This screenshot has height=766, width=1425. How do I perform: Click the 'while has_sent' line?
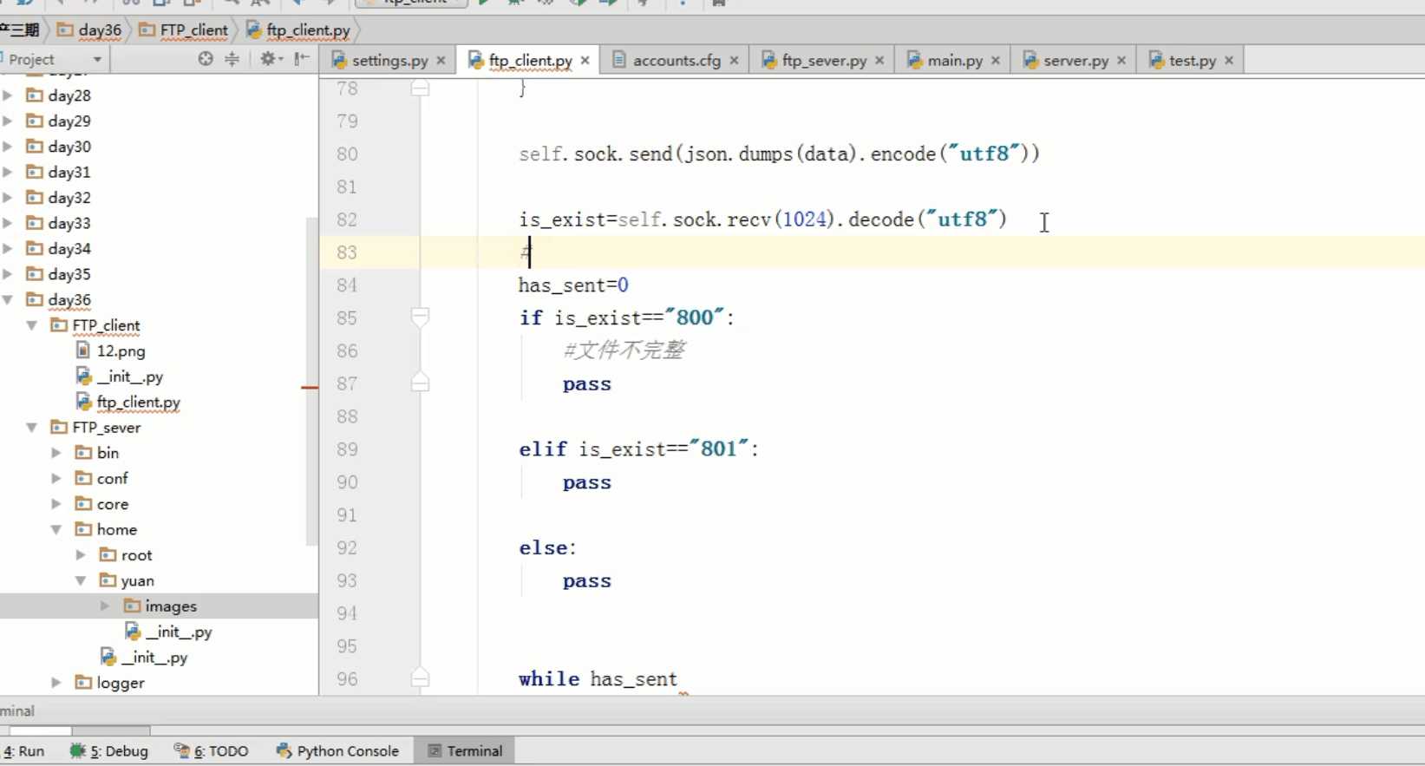598,678
